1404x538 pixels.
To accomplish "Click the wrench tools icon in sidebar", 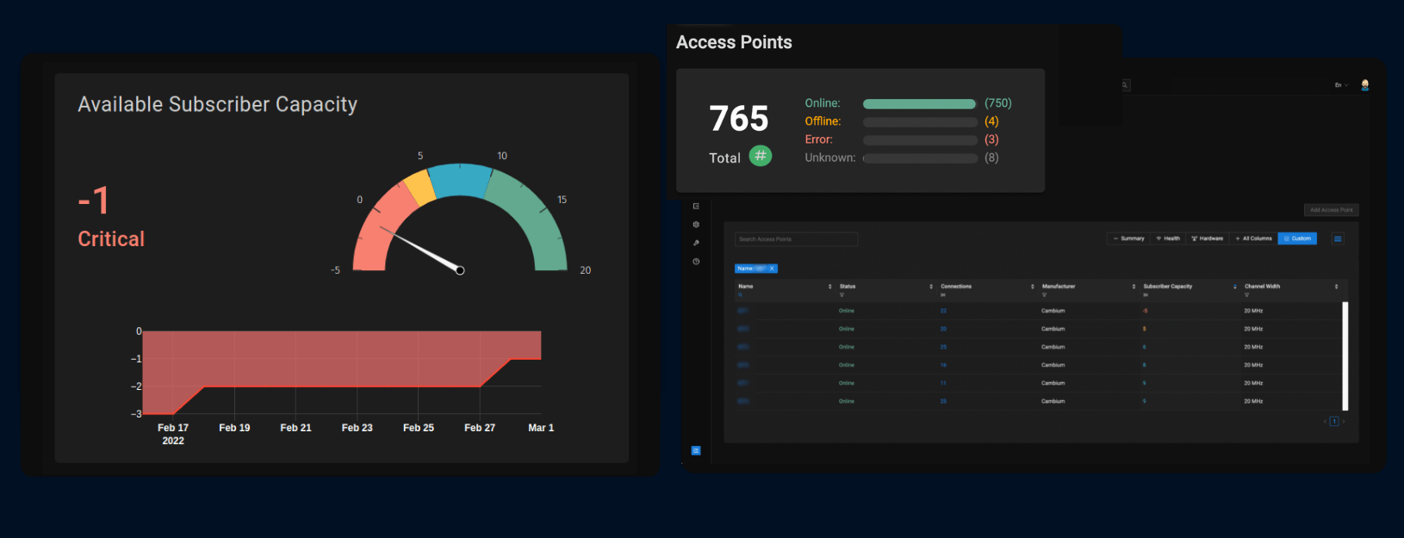I will (696, 243).
